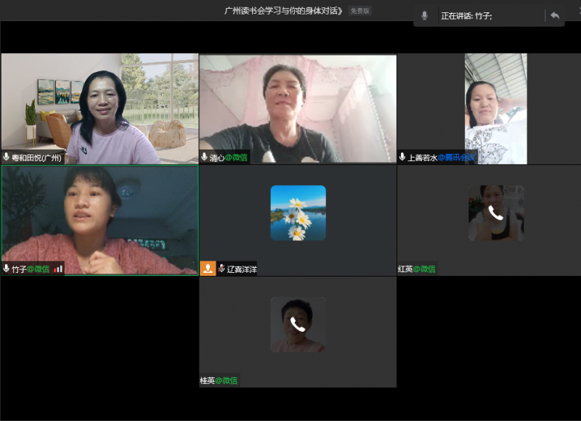This screenshot has height=421, width=581.
Task: Click the muted microphone icon for 辽喜洋洋
Action: pos(222,269)
